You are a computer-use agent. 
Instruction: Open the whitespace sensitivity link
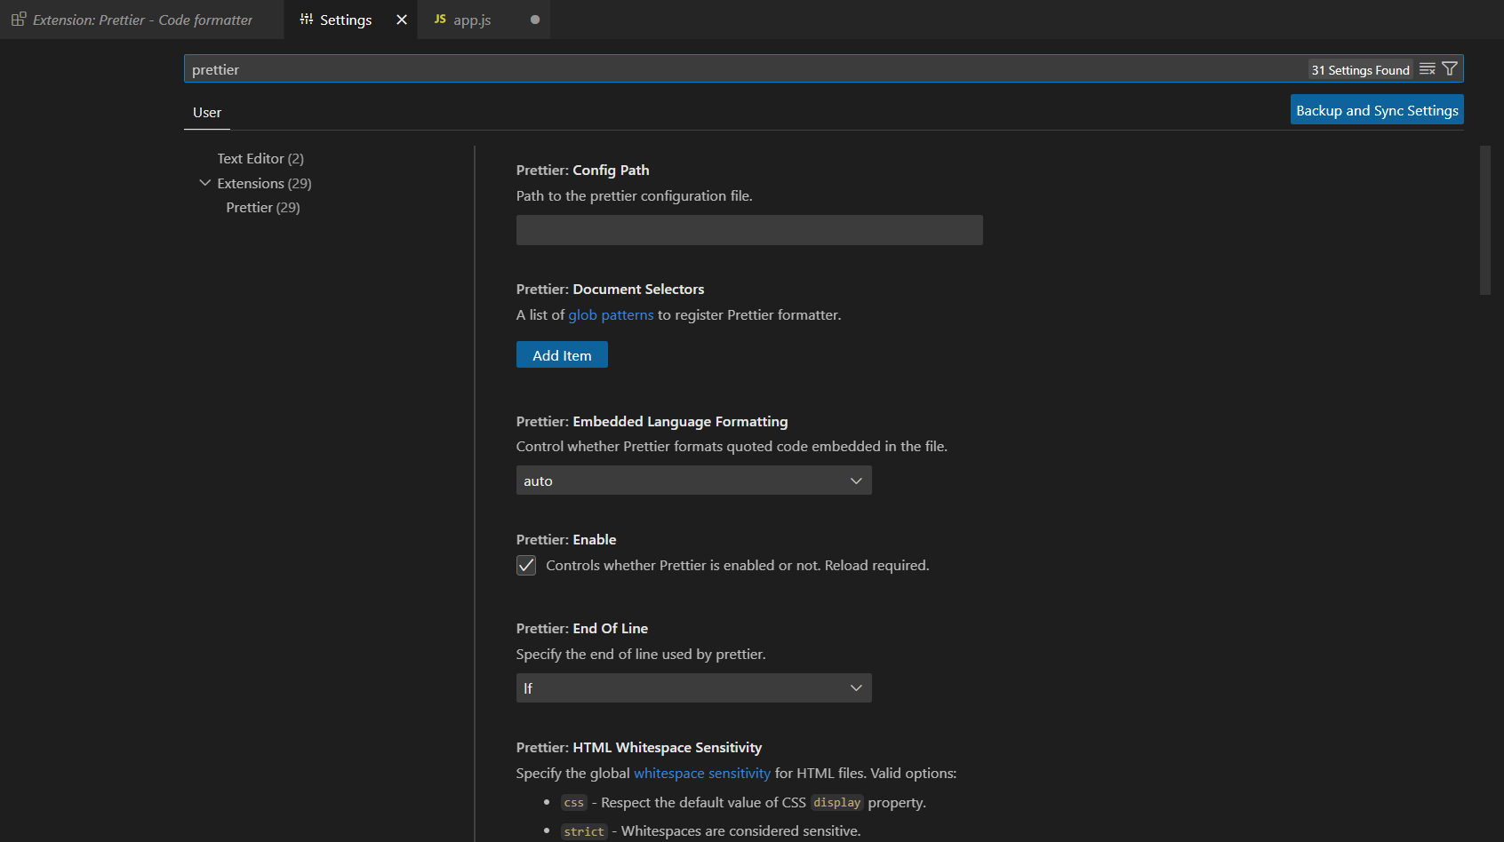pyautogui.click(x=701, y=774)
